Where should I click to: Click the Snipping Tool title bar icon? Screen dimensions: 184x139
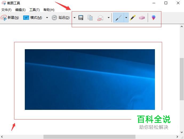click(x=4, y=3)
